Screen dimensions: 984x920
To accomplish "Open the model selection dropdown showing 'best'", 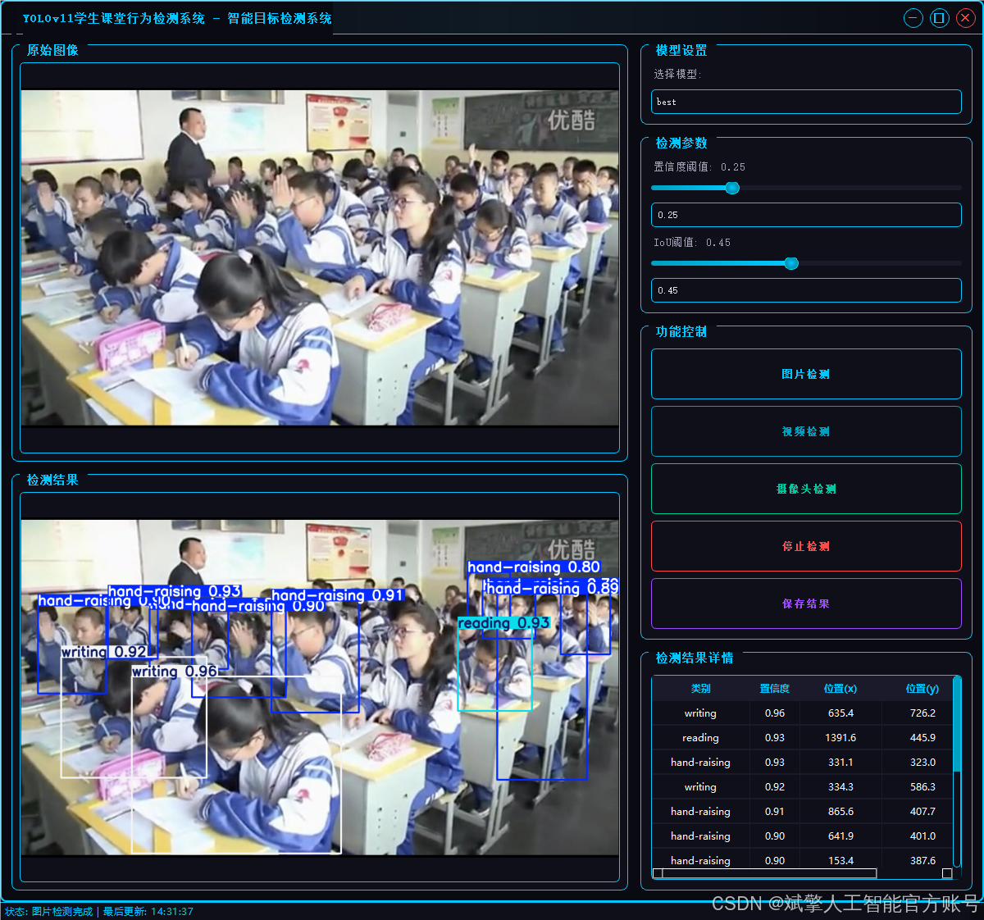I will [x=806, y=102].
